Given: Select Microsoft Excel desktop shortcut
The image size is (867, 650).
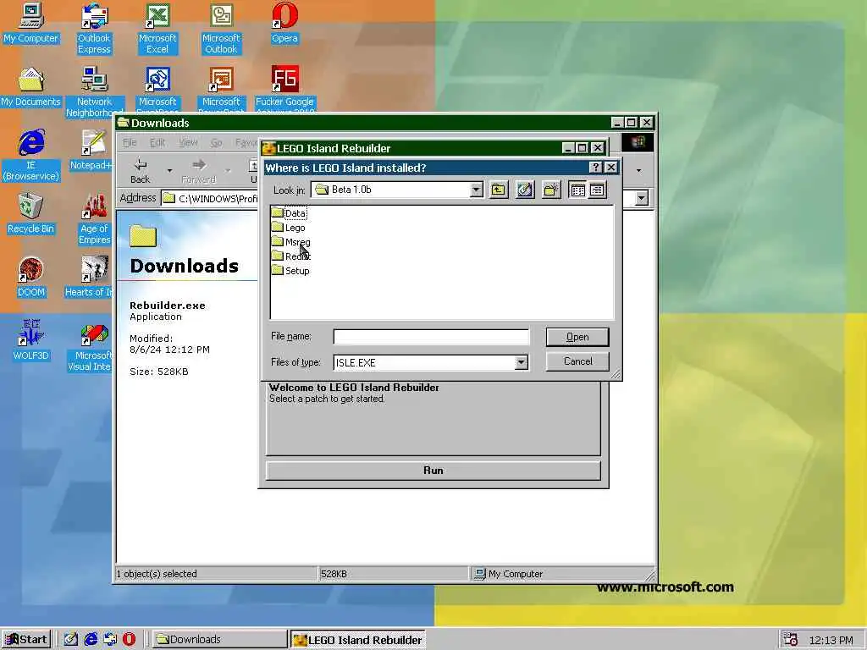Looking at the screenshot, I should click(x=157, y=29).
